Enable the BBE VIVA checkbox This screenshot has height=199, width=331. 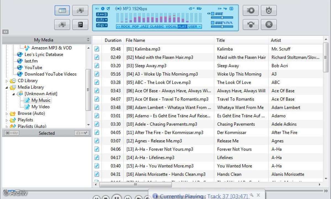click(213, 23)
